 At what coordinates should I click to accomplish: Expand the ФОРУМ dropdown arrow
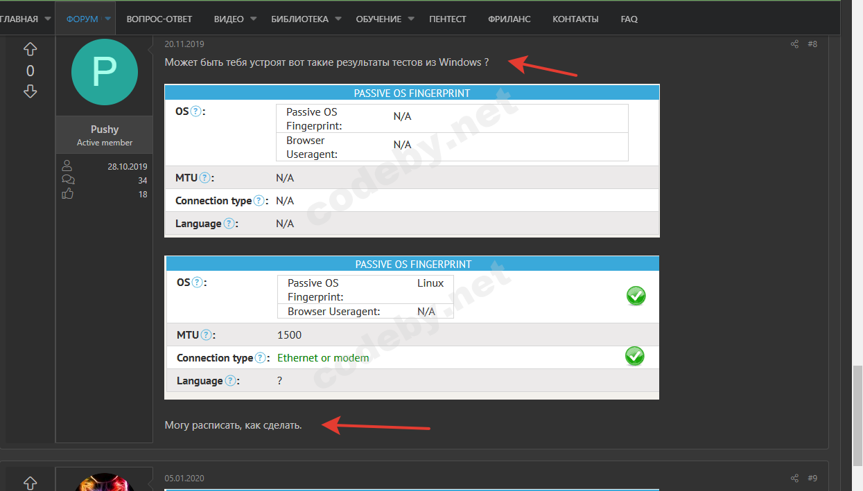108,19
